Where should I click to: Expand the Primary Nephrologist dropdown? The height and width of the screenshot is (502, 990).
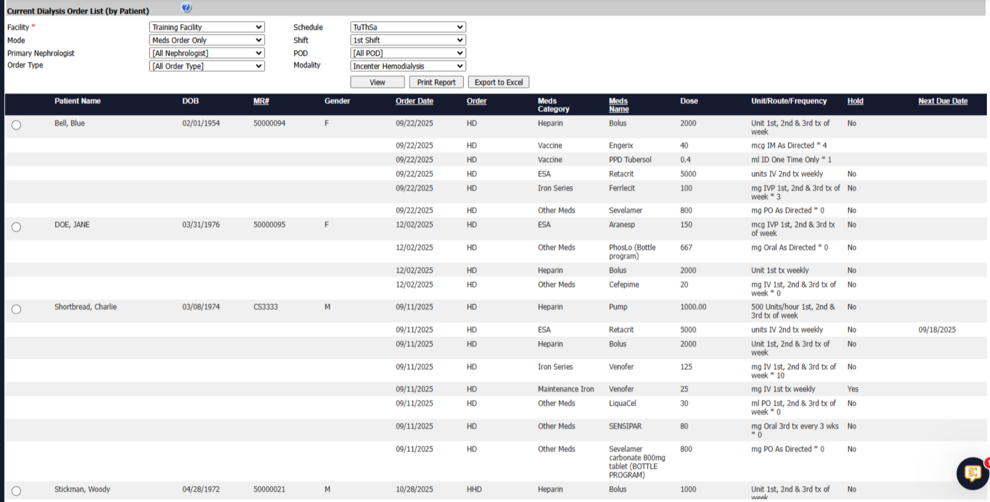(x=207, y=53)
